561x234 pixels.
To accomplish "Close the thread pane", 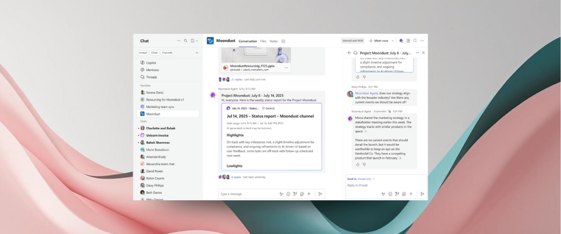I will point(424,53).
